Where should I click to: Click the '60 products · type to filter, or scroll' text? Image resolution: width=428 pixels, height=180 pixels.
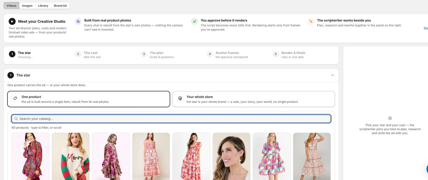37,128
